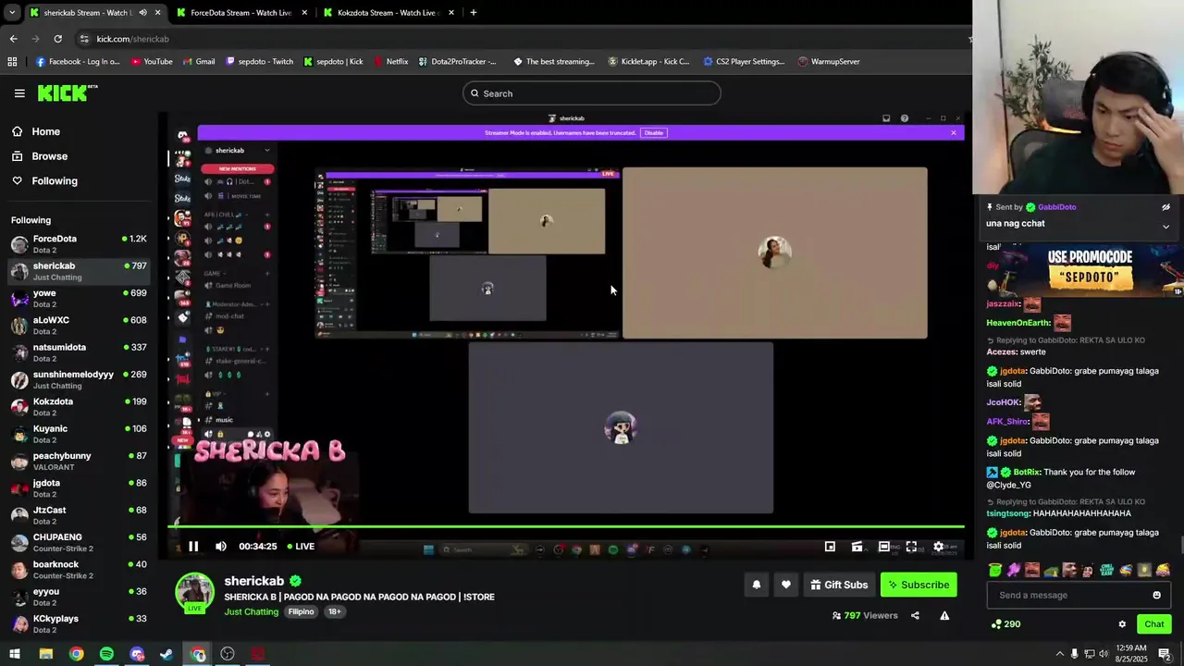
Task: Open Following in Kick sidebar
Action: point(55,181)
